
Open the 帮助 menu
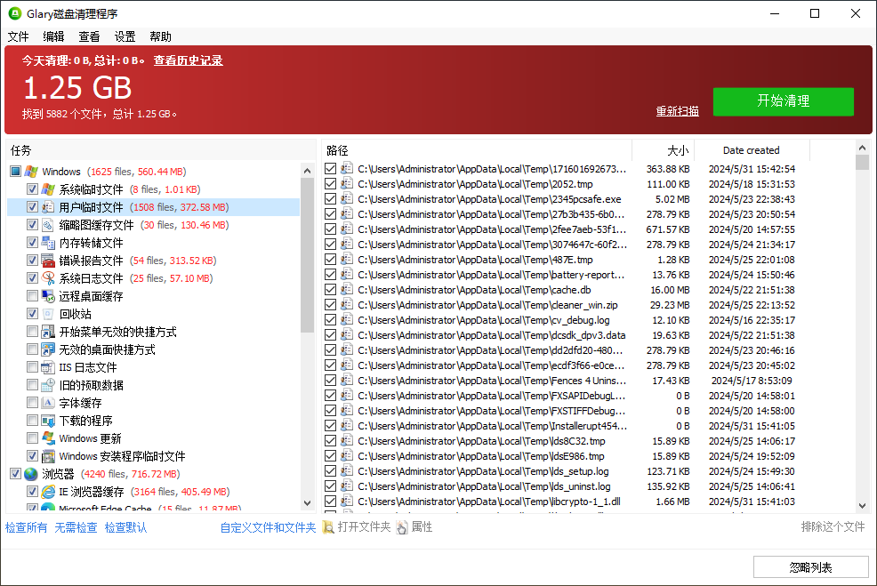[x=160, y=36]
